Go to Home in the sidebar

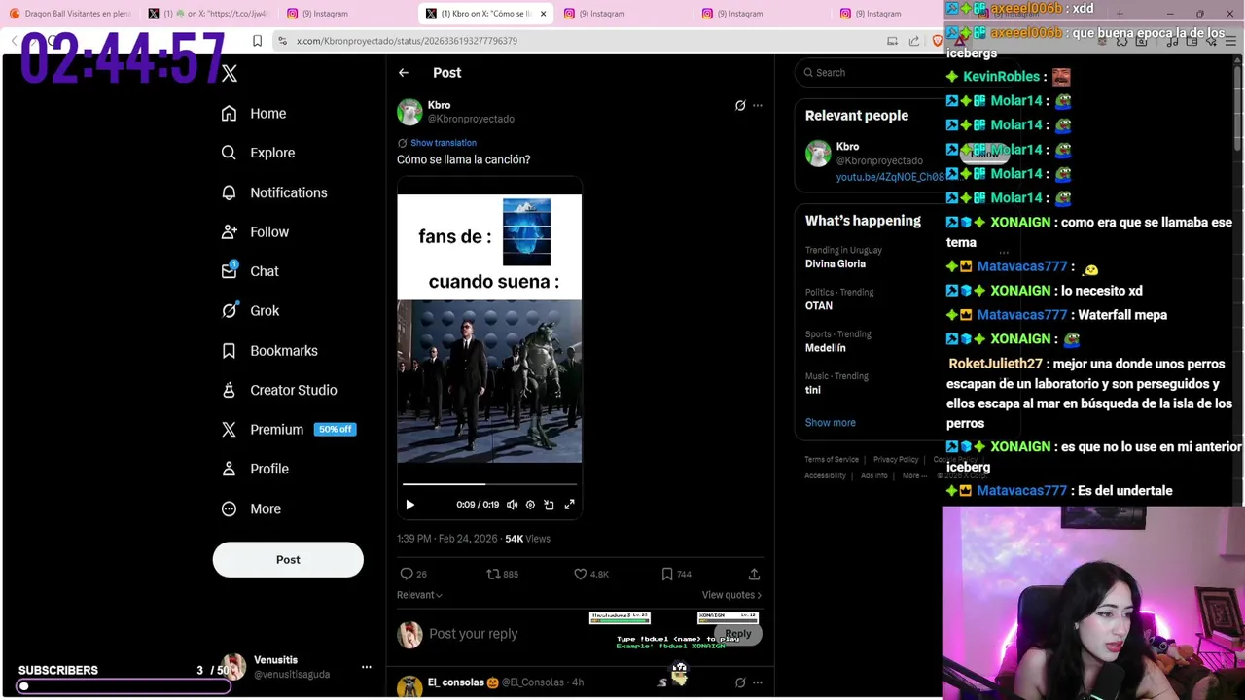point(254,114)
